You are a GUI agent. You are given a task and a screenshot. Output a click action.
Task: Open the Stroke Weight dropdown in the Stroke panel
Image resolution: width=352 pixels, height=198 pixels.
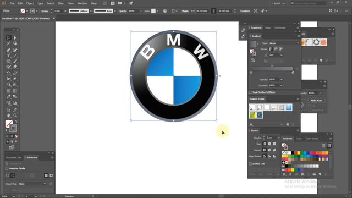(x=279, y=137)
